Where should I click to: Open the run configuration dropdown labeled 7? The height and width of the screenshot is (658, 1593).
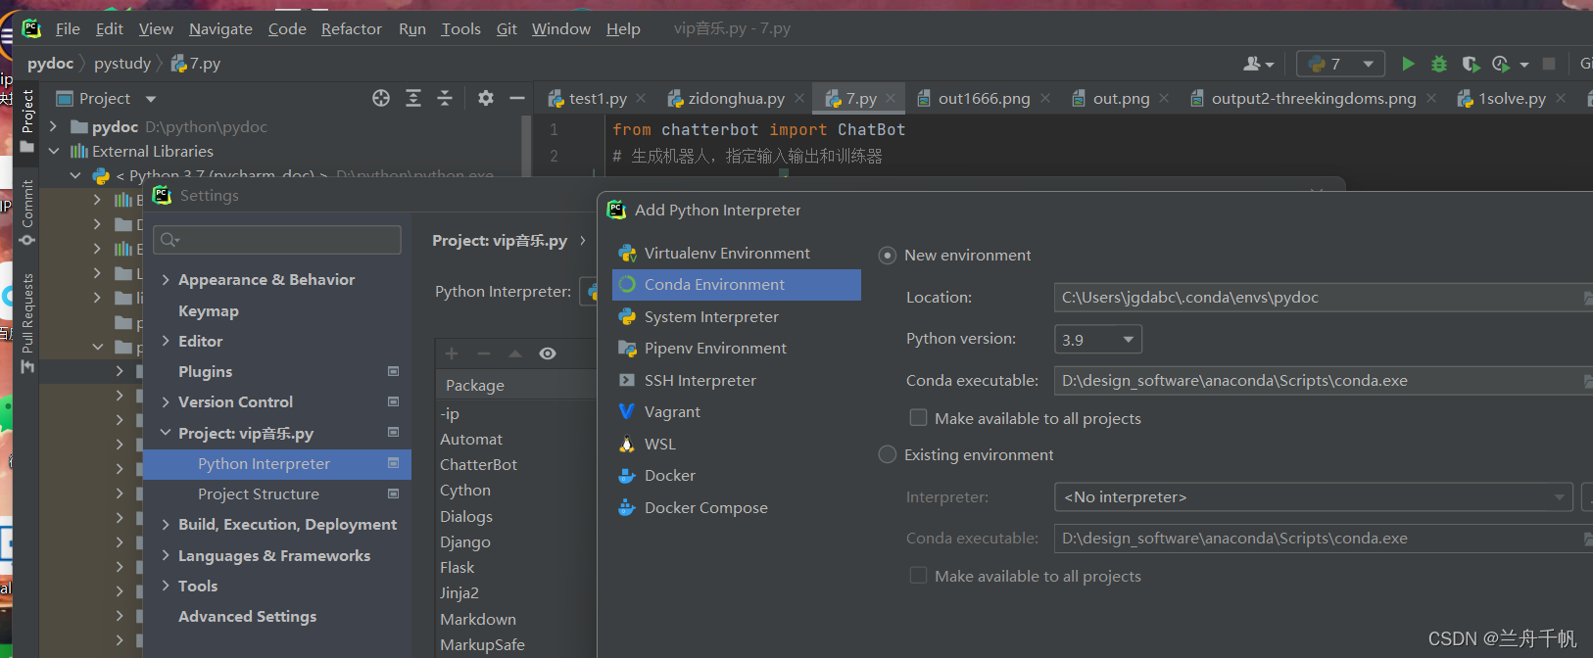(1340, 64)
